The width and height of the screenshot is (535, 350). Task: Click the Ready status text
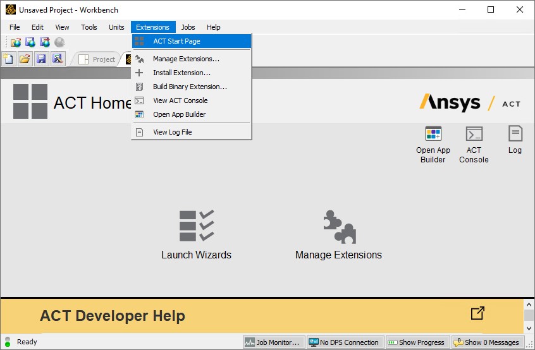pyautogui.click(x=27, y=342)
